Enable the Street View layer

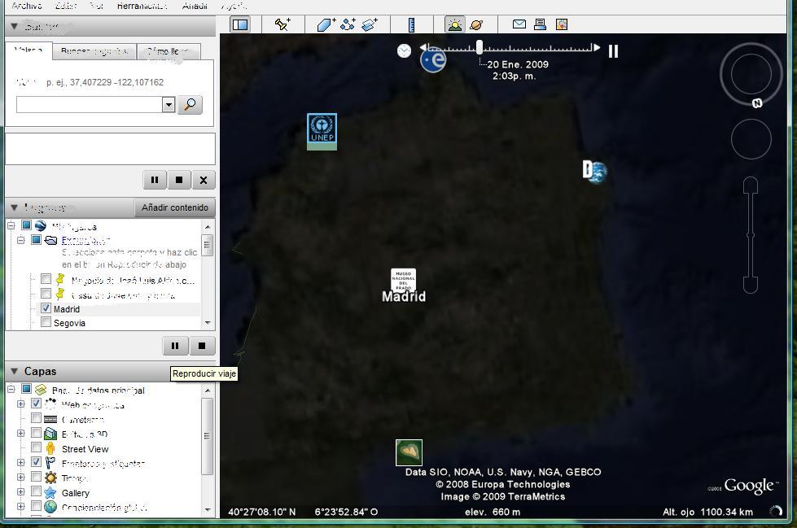click(37, 446)
